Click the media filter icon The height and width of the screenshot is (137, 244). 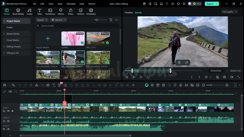pos(111,20)
